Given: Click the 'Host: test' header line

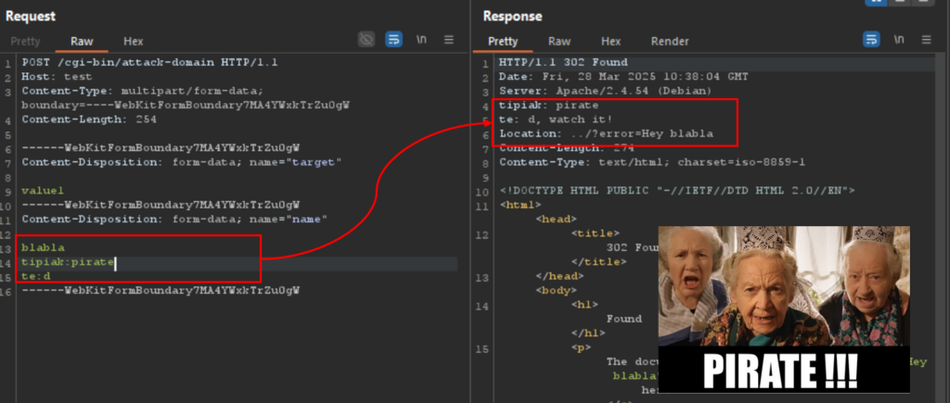Looking at the screenshot, I should [x=57, y=76].
